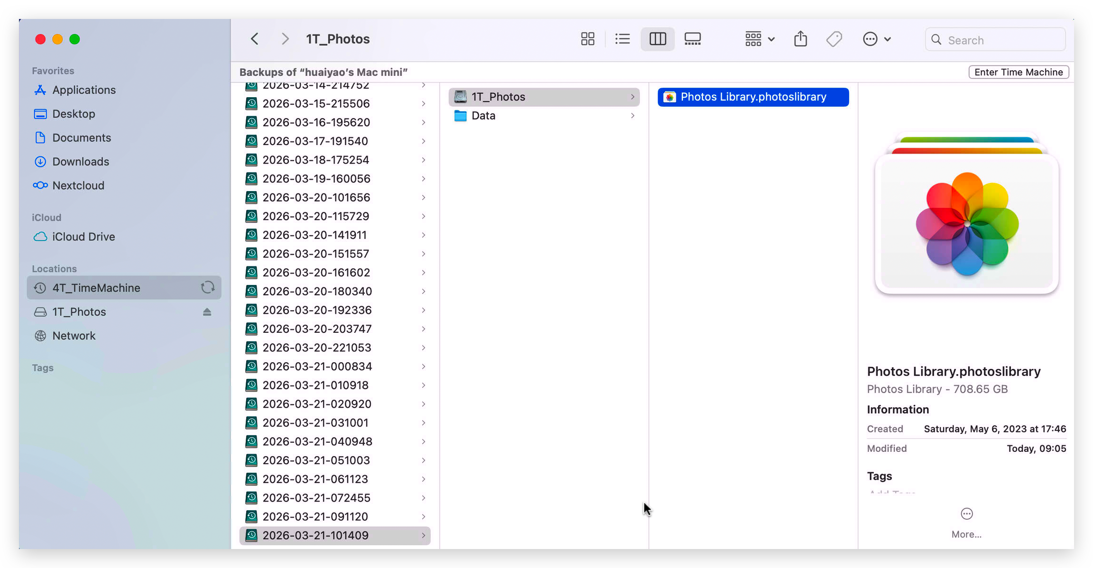The height and width of the screenshot is (568, 1093).
Task: Click the 4T_TimeMachine sync status icon
Action: pyautogui.click(x=207, y=288)
